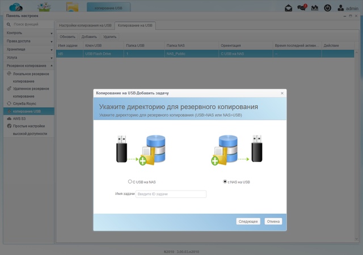Click the Следующее button
The height and width of the screenshot is (255, 363).
(x=248, y=221)
